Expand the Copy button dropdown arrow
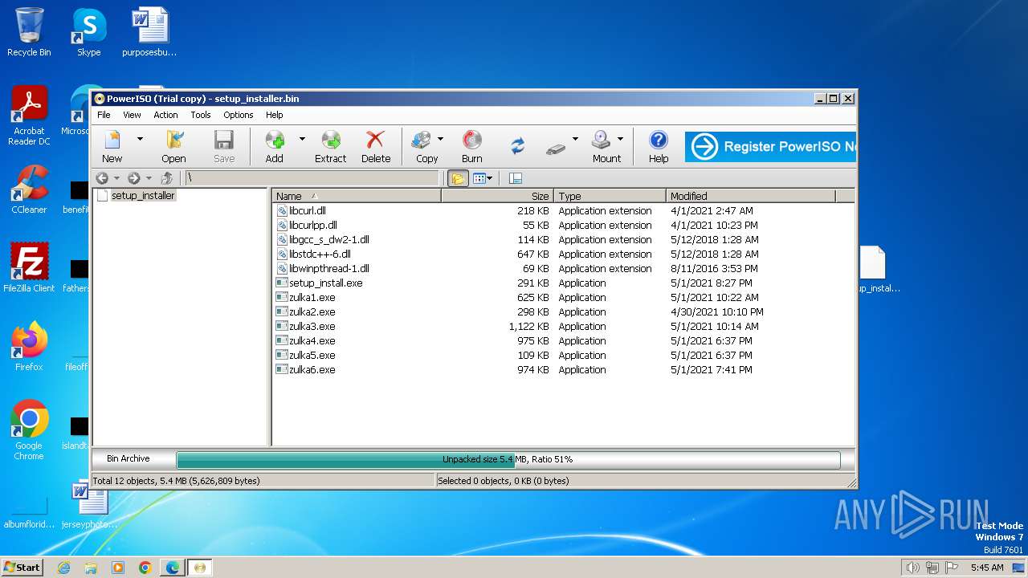Image resolution: width=1028 pixels, height=578 pixels. (x=440, y=139)
